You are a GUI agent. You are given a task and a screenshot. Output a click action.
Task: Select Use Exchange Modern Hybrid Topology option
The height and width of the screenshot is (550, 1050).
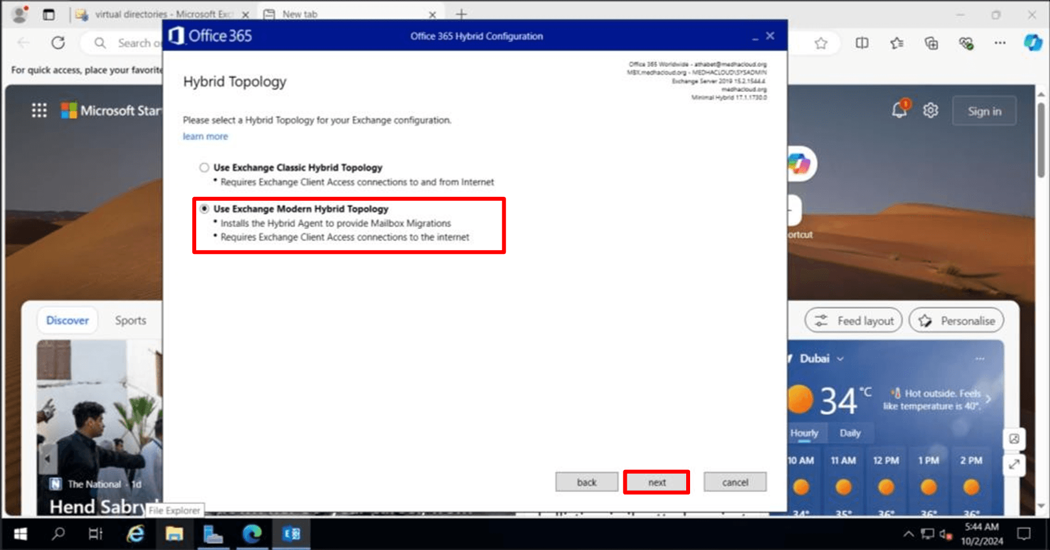coord(204,209)
